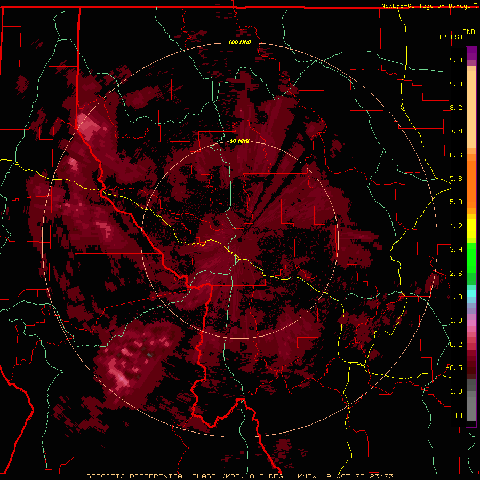The height and width of the screenshot is (480, 480).
Task: Click the 6.6 value on the scale
Action: (x=456, y=155)
